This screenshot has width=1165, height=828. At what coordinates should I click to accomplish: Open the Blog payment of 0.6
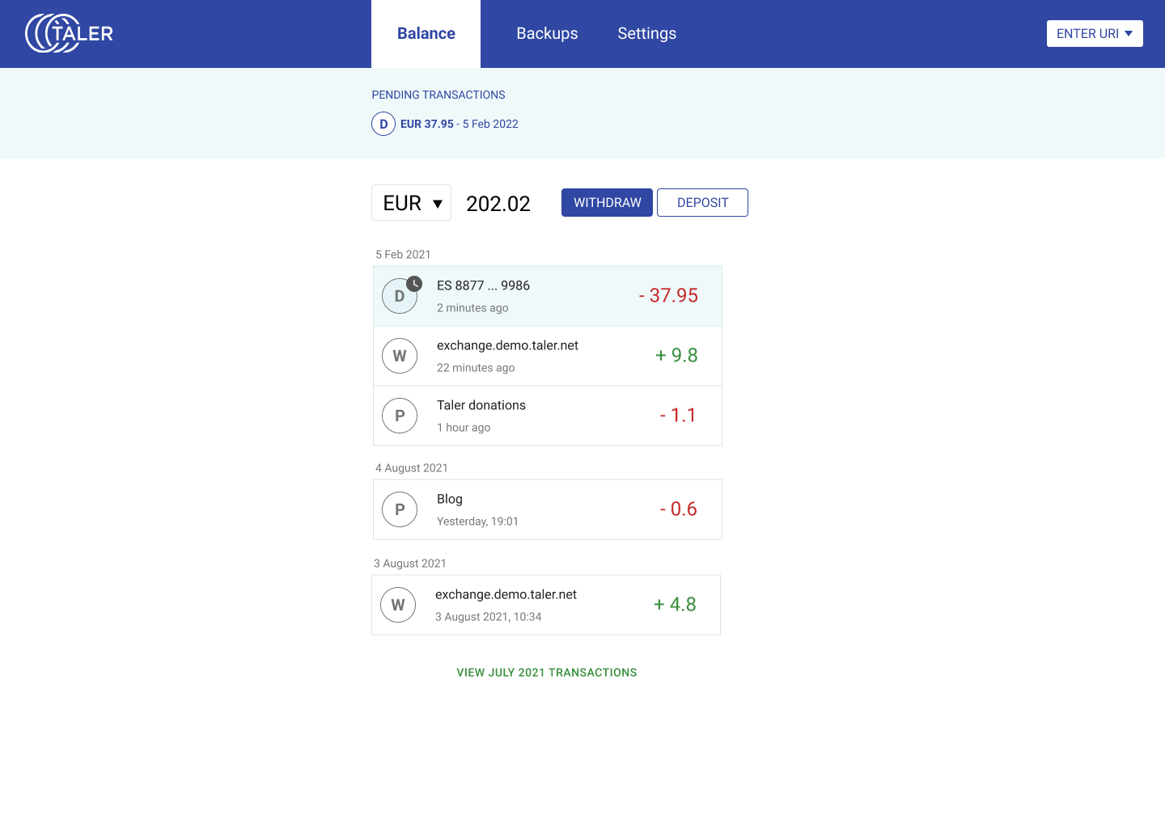coord(548,509)
